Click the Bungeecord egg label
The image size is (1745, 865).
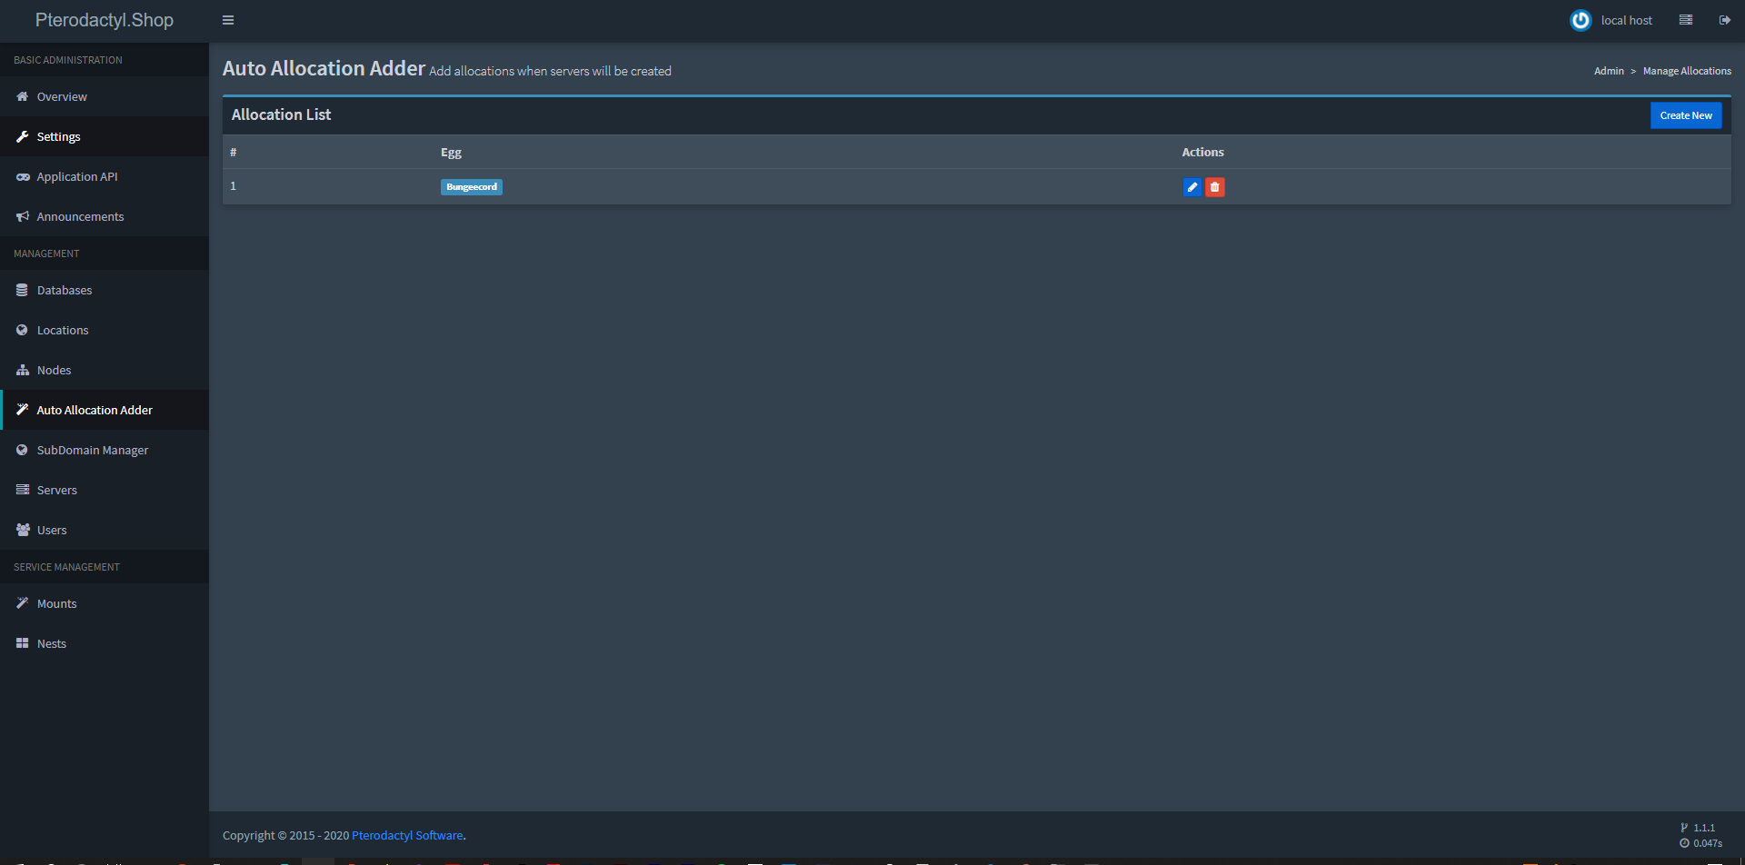[x=471, y=187]
